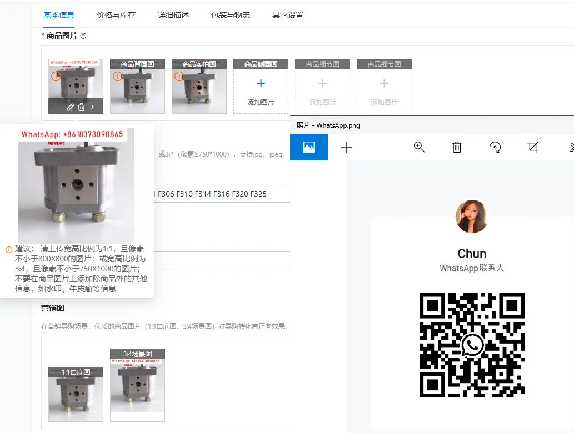Click the enlarged pump preview image
574x433 pixels.
(x=76, y=185)
